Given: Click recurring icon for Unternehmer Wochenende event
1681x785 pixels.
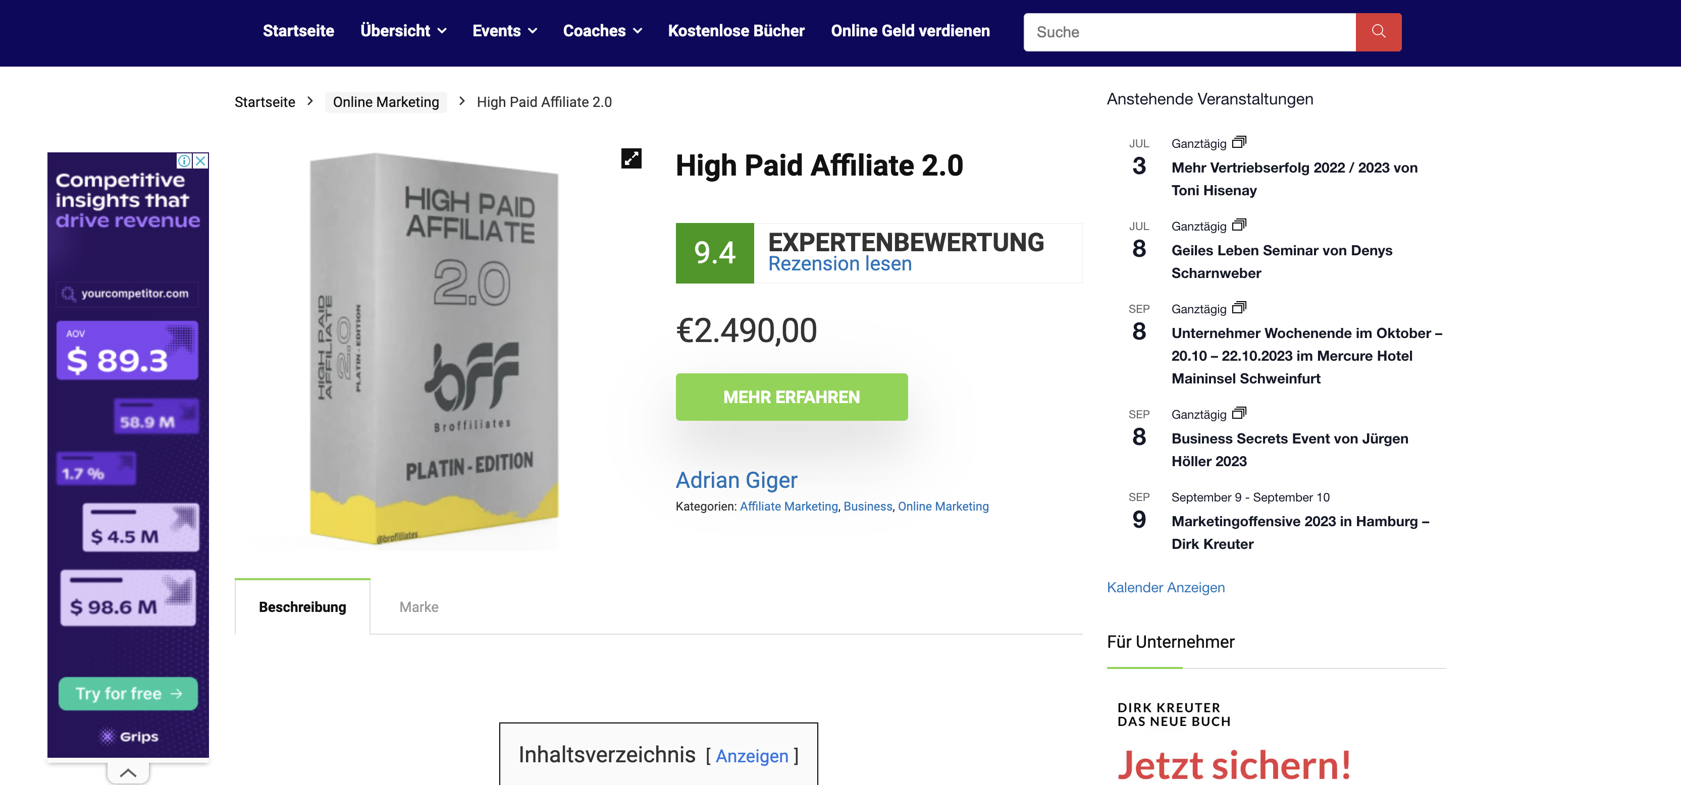Looking at the screenshot, I should (x=1239, y=308).
